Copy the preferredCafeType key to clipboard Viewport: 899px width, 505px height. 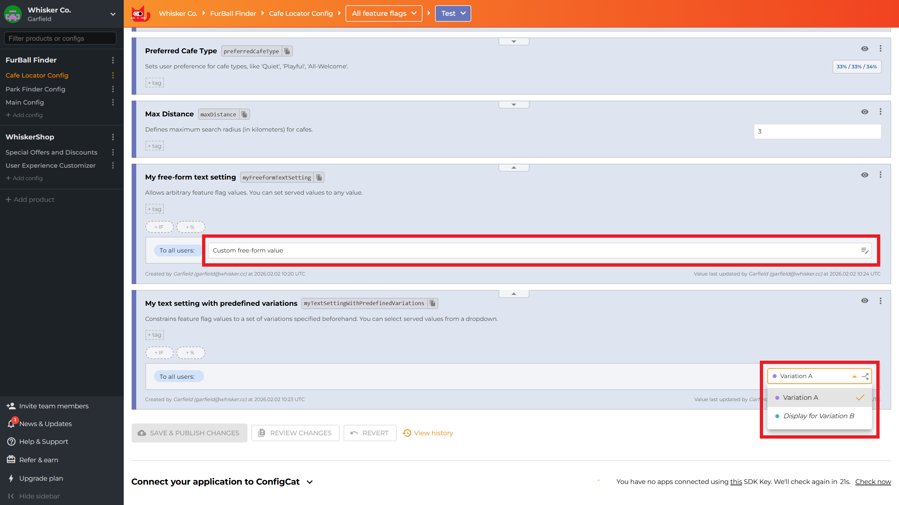point(287,51)
